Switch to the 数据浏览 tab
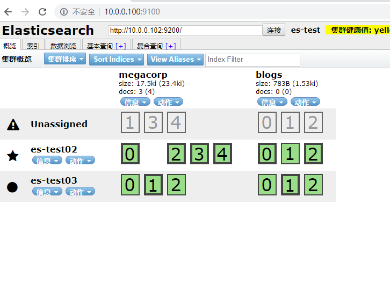Viewport: 390px width, 291px height. tap(63, 46)
